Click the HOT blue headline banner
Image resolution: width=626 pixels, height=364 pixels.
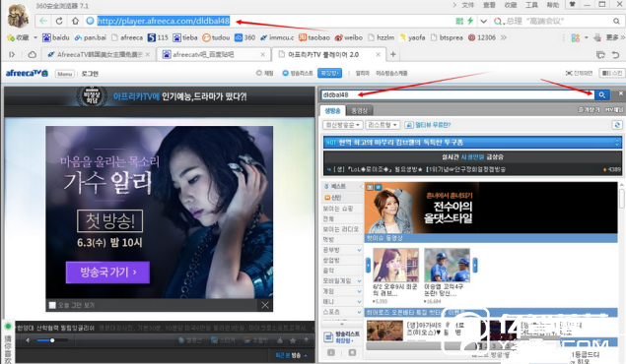(472, 143)
